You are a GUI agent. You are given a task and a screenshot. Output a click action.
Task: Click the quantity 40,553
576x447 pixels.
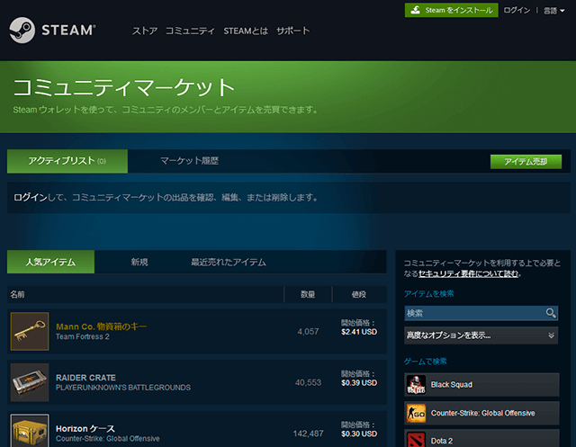tap(308, 382)
